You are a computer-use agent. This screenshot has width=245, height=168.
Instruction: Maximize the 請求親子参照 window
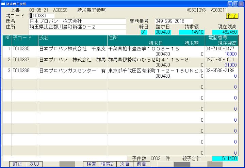click(x=235, y=4)
